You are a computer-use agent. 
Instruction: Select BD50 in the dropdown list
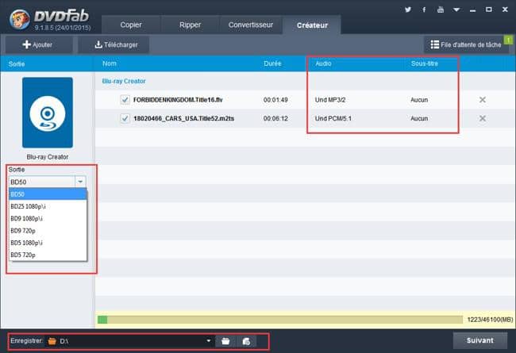[48, 194]
